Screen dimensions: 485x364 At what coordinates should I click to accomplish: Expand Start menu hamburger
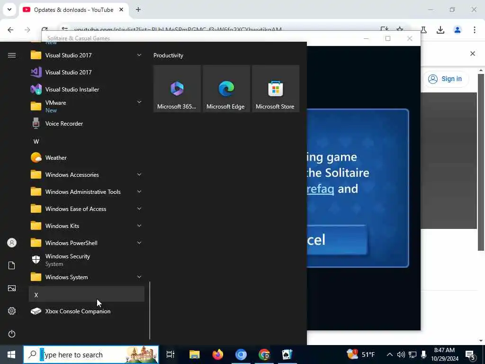click(12, 55)
